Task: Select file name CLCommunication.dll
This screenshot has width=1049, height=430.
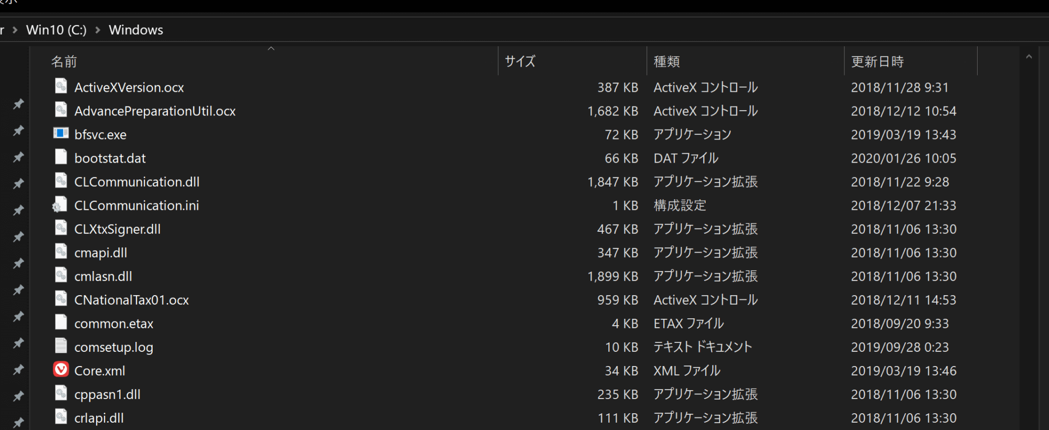Action: click(136, 182)
